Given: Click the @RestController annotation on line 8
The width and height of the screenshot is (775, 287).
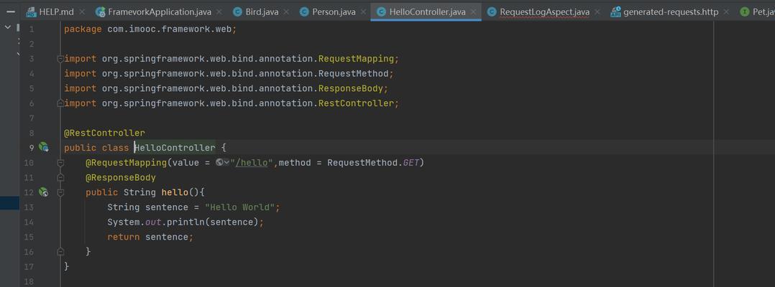Looking at the screenshot, I should [x=104, y=133].
